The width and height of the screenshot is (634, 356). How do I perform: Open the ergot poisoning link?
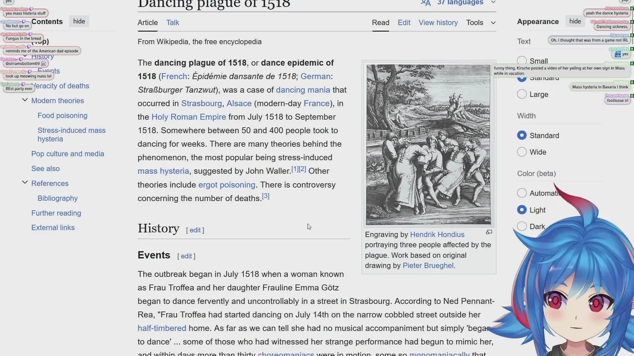point(227,185)
